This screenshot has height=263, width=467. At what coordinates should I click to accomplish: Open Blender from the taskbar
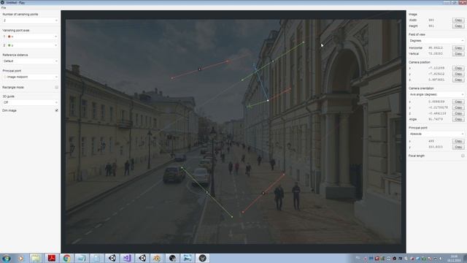point(158,258)
